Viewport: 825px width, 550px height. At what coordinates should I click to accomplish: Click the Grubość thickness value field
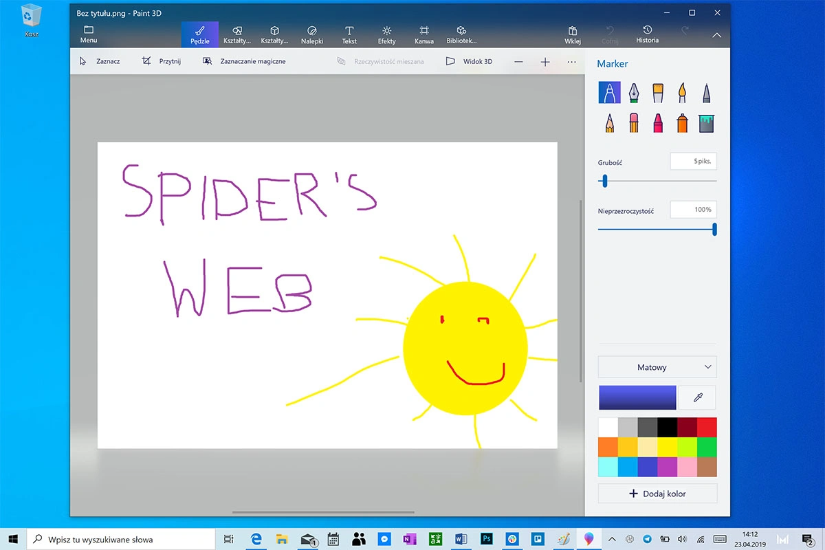(x=693, y=162)
